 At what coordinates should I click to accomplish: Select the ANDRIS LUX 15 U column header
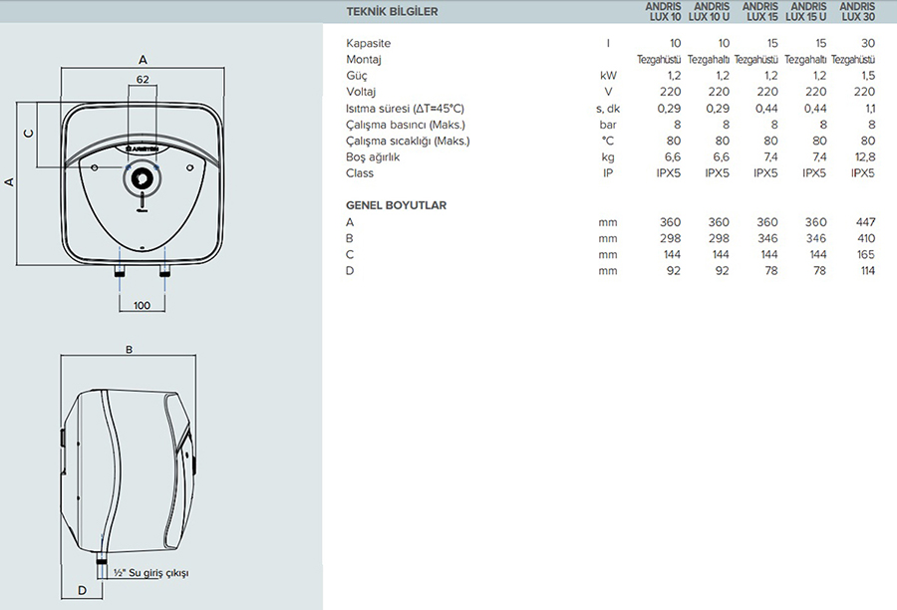tap(806, 11)
